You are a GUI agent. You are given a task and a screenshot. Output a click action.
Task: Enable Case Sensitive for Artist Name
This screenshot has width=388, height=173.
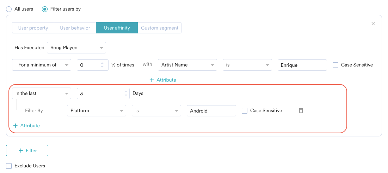click(x=335, y=65)
